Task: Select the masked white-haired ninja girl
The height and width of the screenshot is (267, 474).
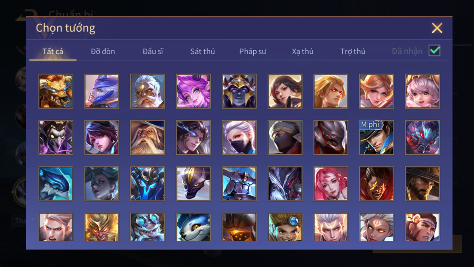Action: point(239,137)
